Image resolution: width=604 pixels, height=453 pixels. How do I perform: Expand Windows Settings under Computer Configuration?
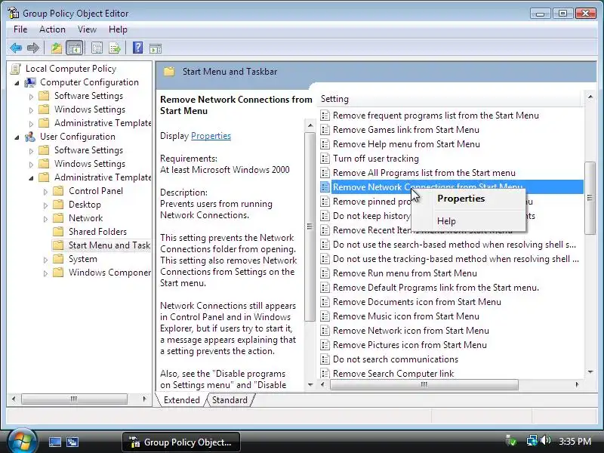[x=31, y=110]
